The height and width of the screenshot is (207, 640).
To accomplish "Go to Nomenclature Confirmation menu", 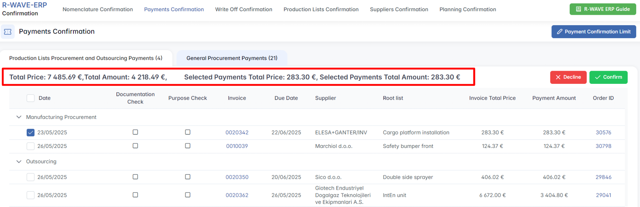I will click(98, 9).
